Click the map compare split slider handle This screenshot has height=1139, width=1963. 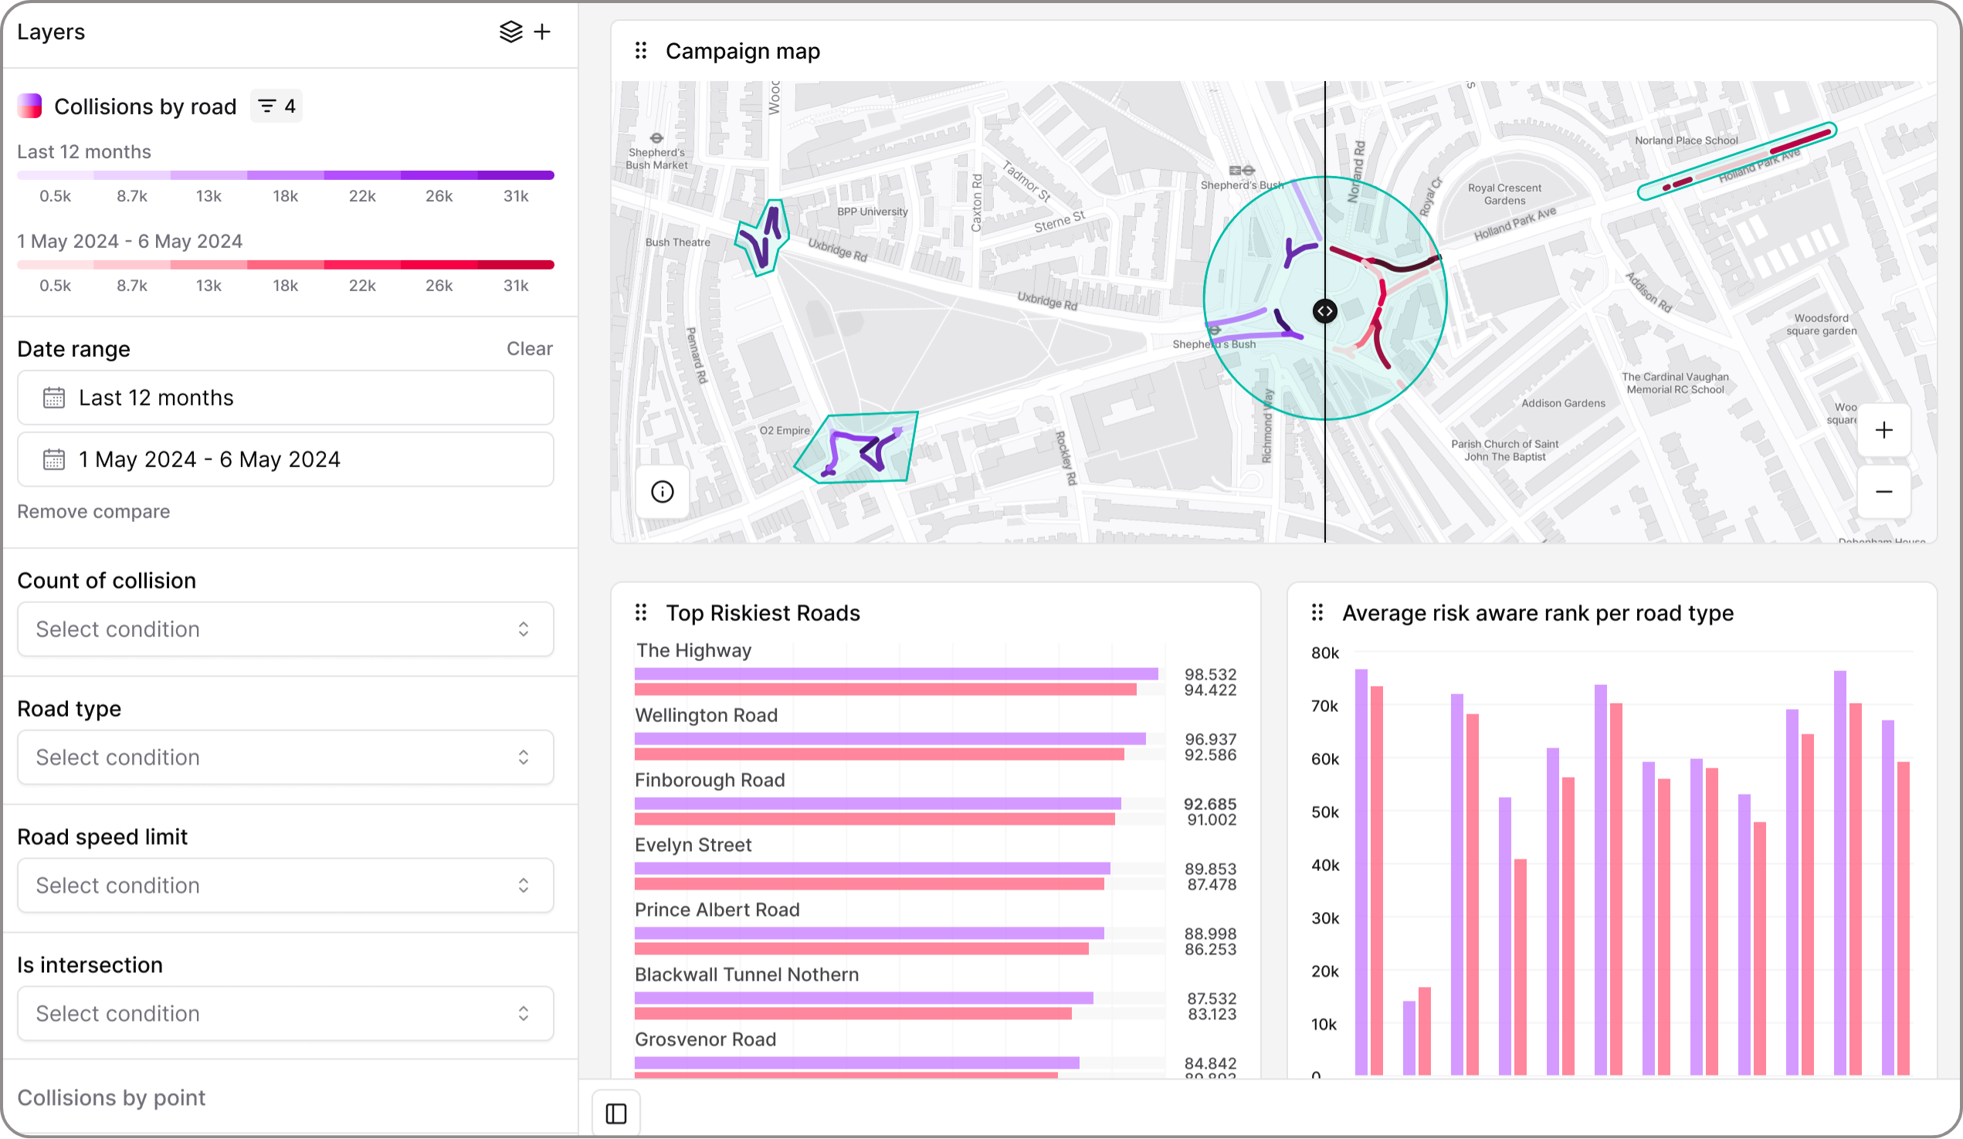[1325, 312]
